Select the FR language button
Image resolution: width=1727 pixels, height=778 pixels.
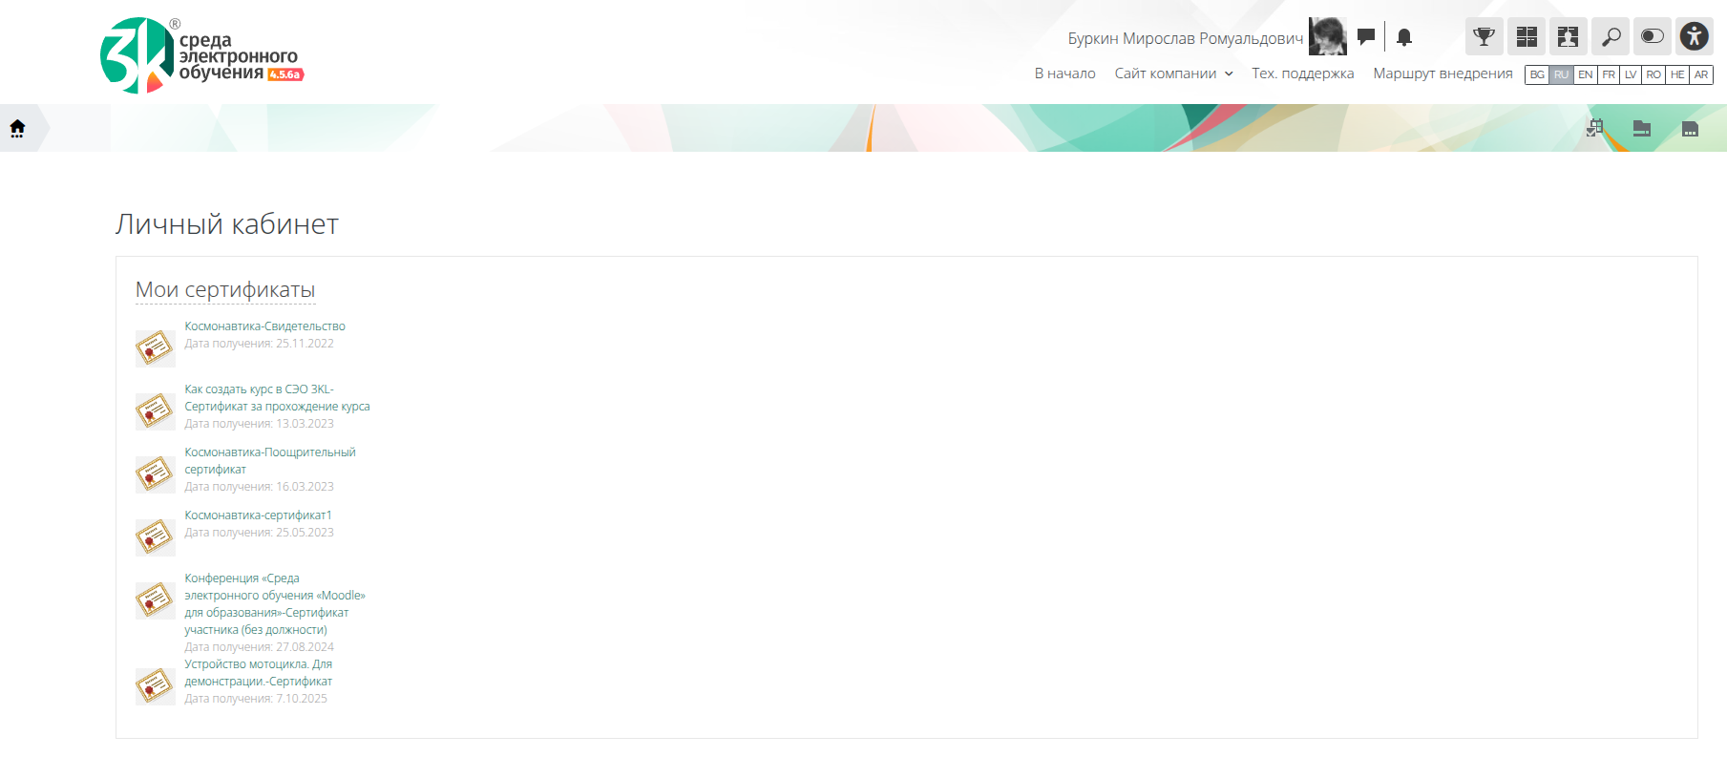coord(1609,74)
